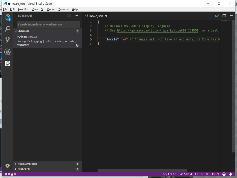Viewport: 237px width, 178px height.
Task: Minimize the Visual Studio Code window
Action: coord(208,3)
